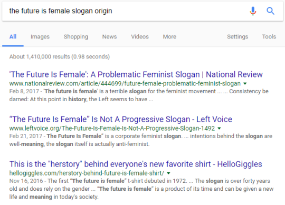Open the News tab

pos(109,37)
